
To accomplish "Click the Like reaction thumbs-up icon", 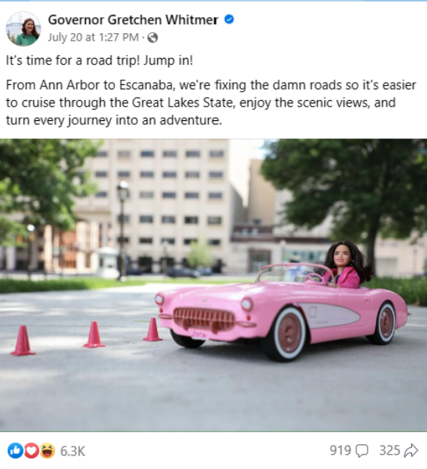I will tap(15, 451).
